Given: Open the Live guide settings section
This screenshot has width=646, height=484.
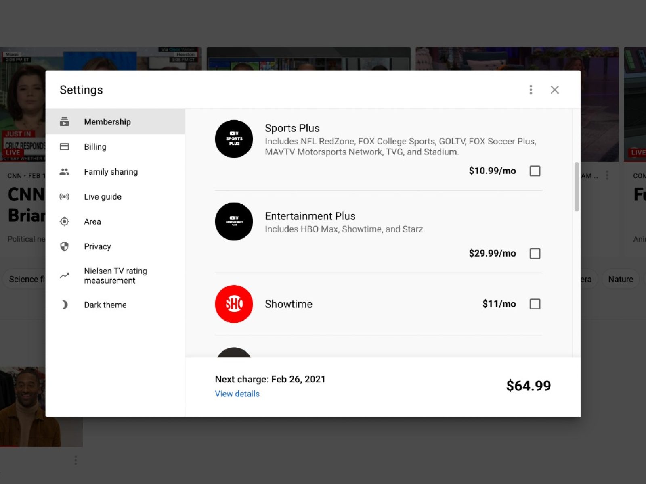Looking at the screenshot, I should point(103,197).
